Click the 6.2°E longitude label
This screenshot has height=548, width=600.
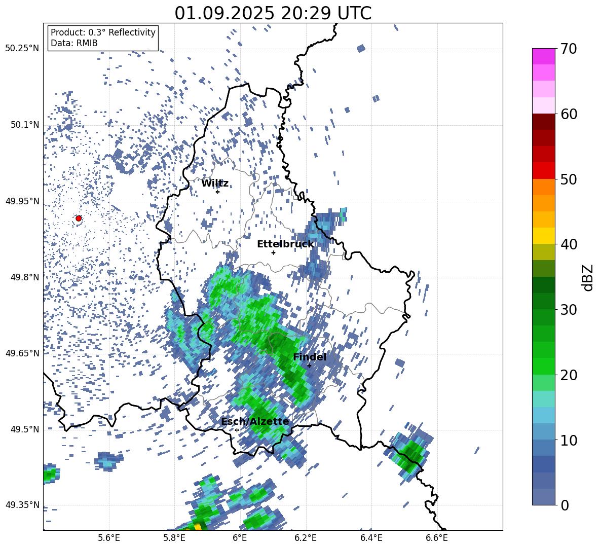point(306,538)
